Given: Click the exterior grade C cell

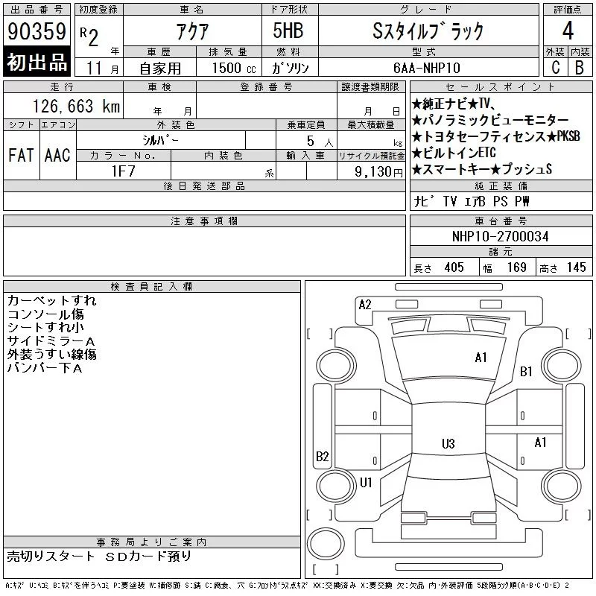Looking at the screenshot, I should [555, 67].
